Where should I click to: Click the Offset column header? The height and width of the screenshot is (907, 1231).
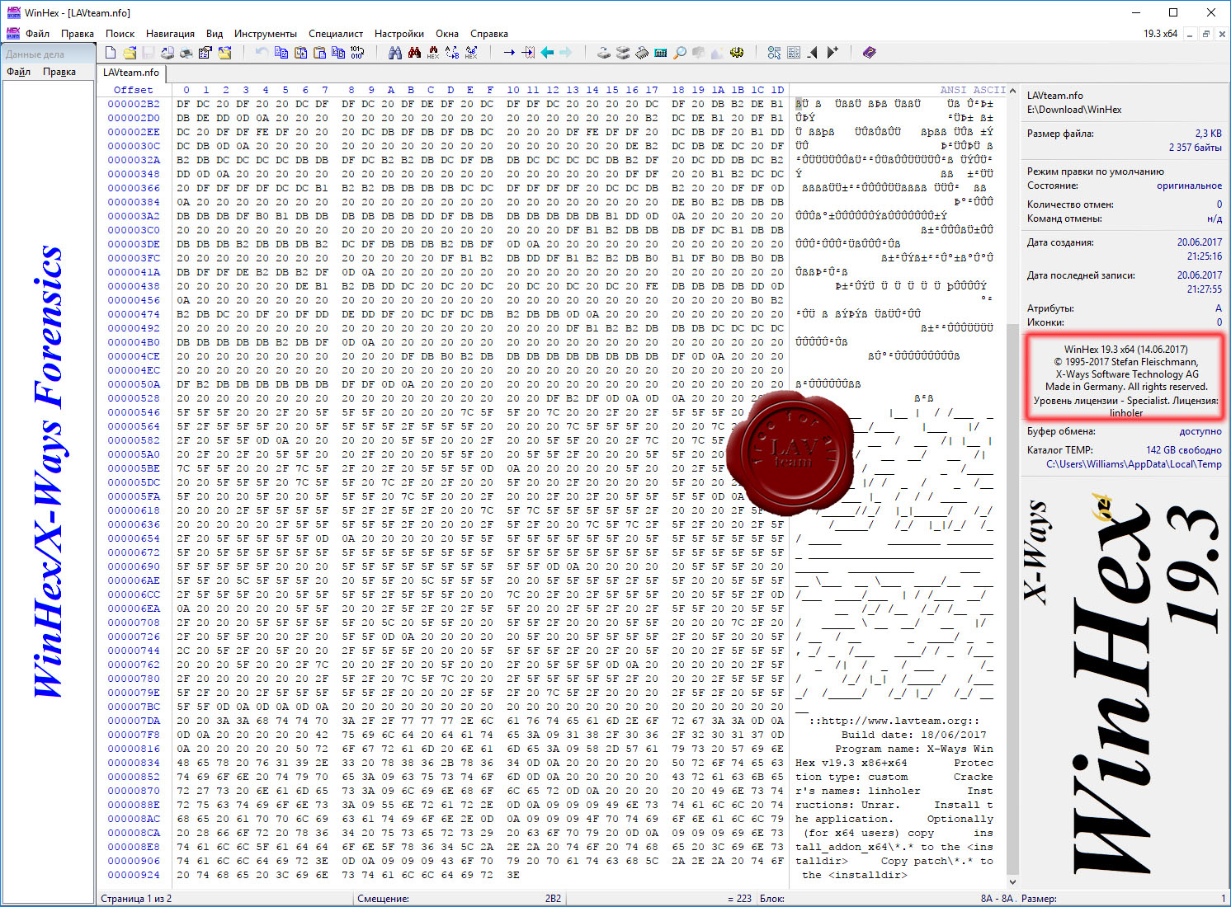134,90
